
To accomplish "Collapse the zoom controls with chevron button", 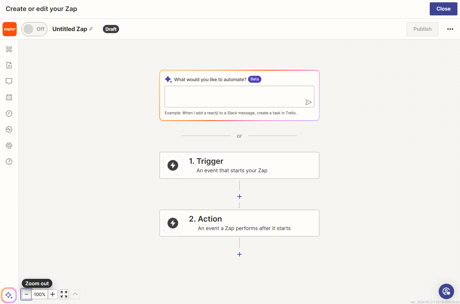I will 75,294.
